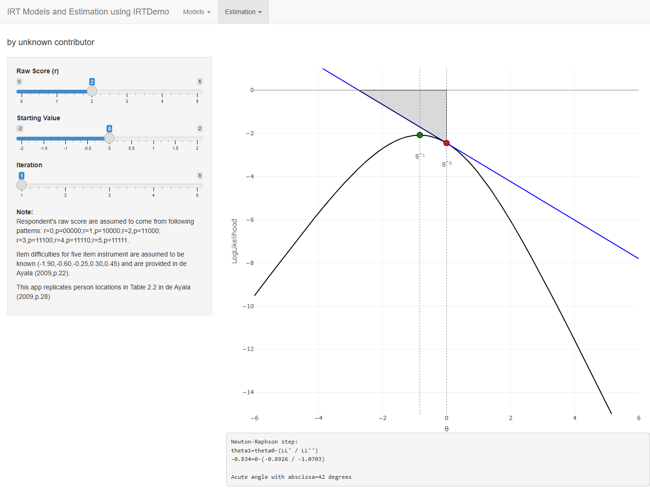Select the 'theta1=theta0-(LL' / LL'')' formula

[275, 451]
